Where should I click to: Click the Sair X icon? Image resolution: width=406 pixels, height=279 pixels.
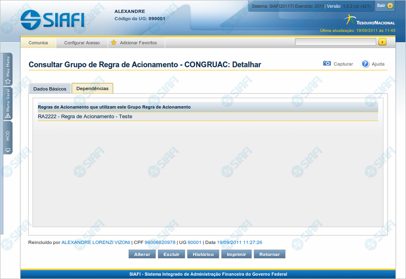tap(390, 6)
